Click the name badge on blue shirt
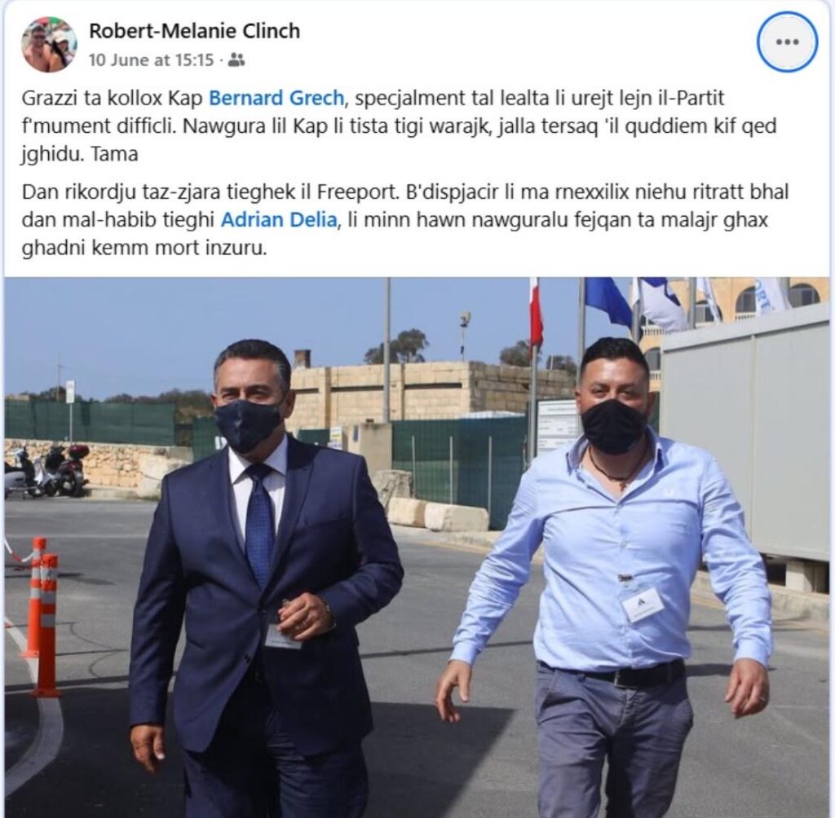This screenshot has height=818, width=835. pyautogui.click(x=643, y=605)
